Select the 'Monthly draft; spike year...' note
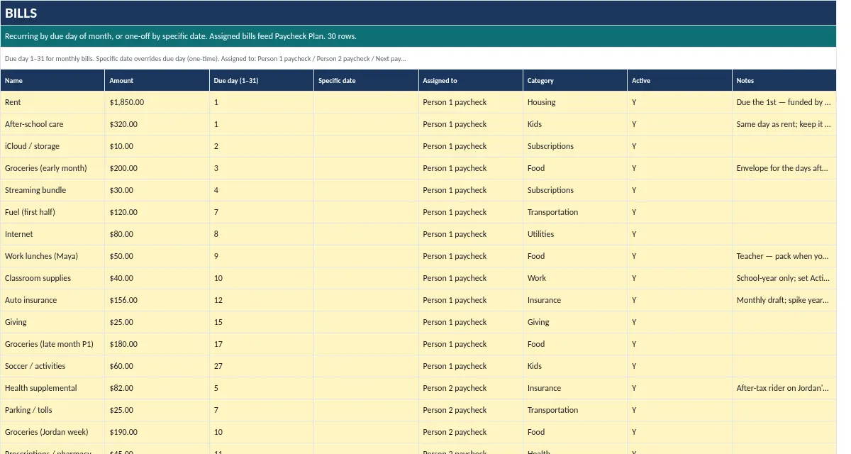851x454 pixels. point(784,300)
